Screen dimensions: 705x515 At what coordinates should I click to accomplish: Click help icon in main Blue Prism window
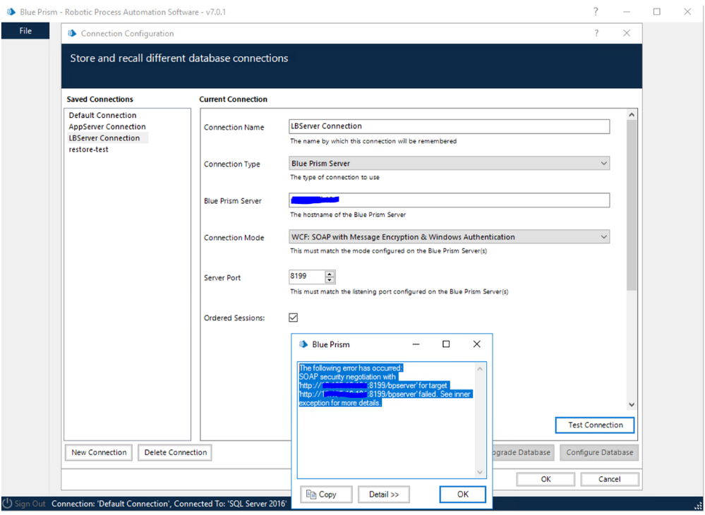pos(596,12)
